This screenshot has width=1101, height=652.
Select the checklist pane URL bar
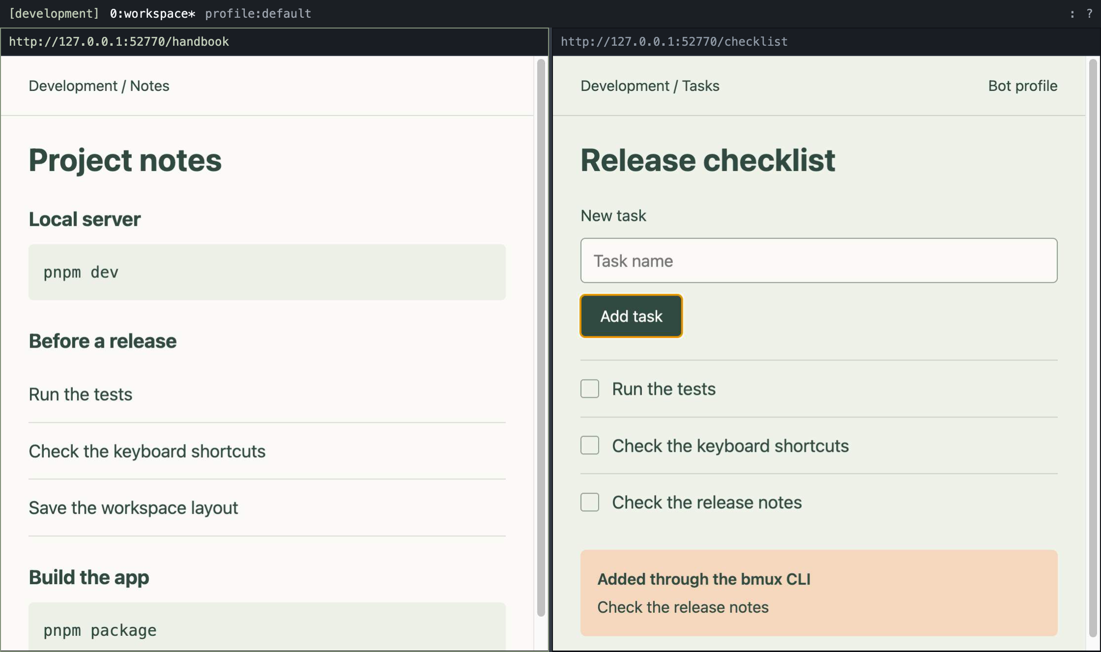(x=826, y=41)
